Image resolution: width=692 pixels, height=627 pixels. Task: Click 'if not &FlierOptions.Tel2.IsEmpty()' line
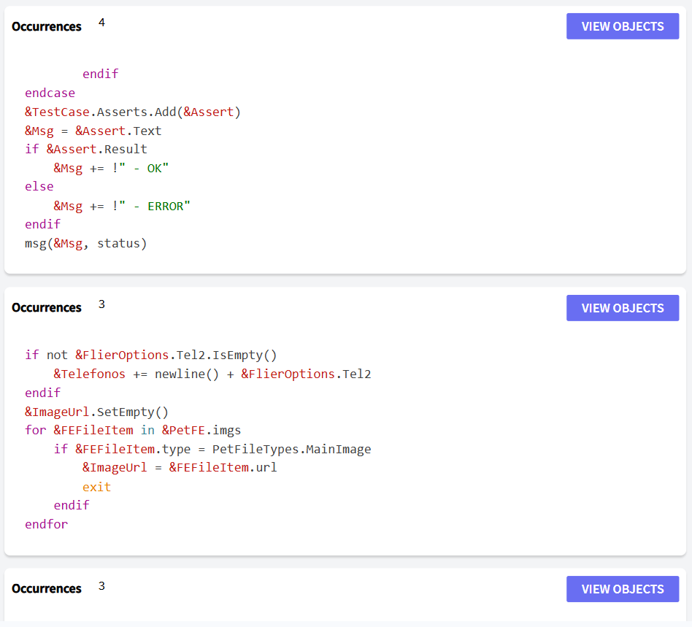(x=151, y=355)
